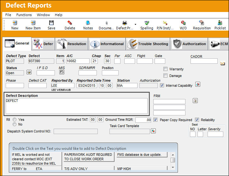Select the 'FERRY to ETA' snippet
The height and width of the screenshot is (176, 229).
click(x=36, y=168)
